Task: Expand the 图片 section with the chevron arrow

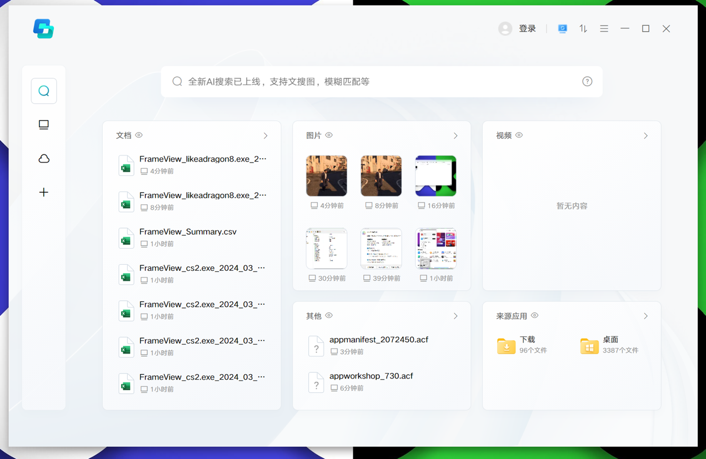Action: pyautogui.click(x=455, y=136)
